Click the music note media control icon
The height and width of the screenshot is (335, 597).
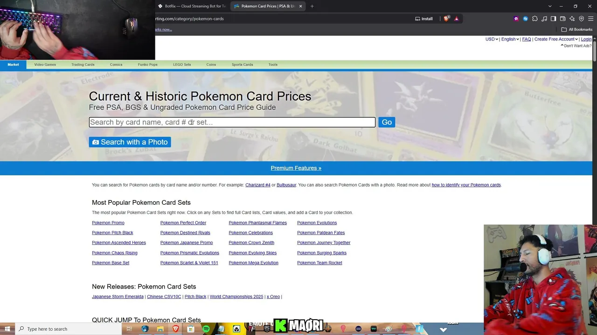[x=544, y=19]
